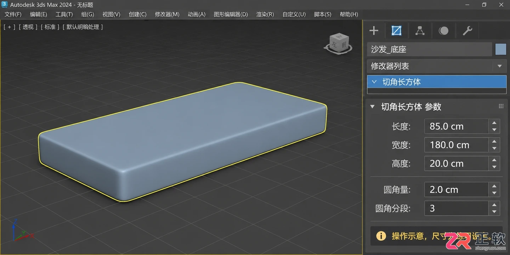Increase 圆角分段 with spinner up arrow
Screen dimensions: 510x255
(x=494, y=205)
